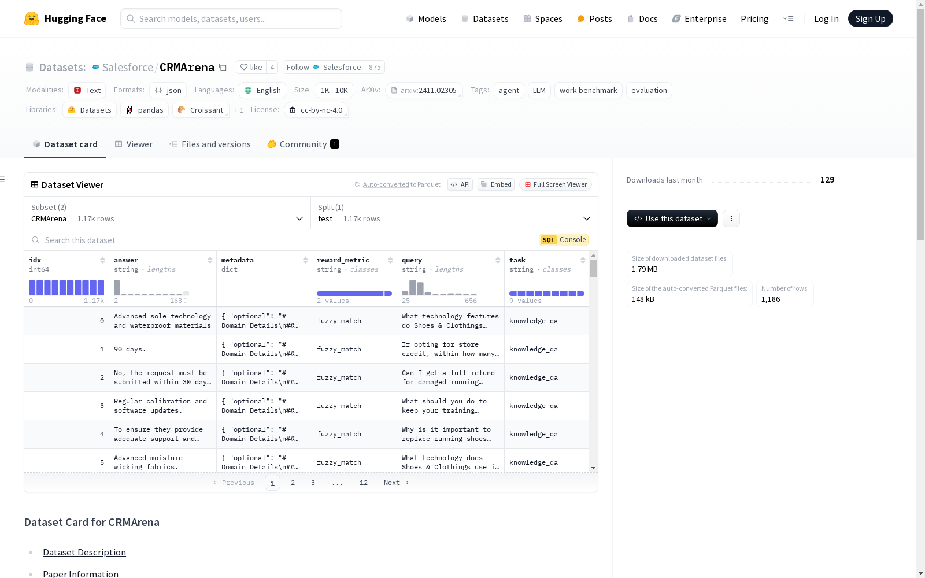Like the dataset with the heart button
Viewport: 925px width, 578px height.
251,67
